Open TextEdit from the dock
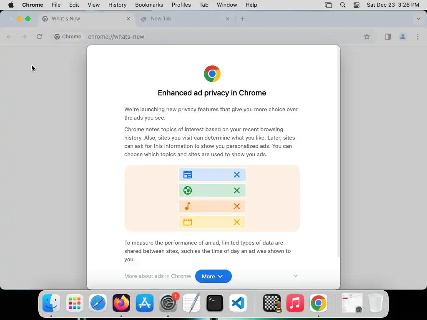The image size is (427, 320). click(x=191, y=303)
